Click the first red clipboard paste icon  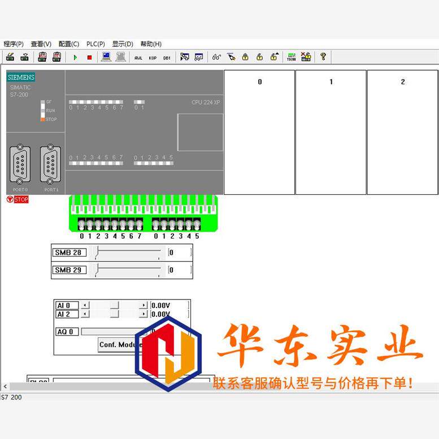point(42,57)
